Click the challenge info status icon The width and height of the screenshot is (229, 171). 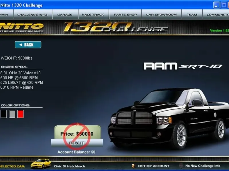pyautogui.click(x=181, y=166)
